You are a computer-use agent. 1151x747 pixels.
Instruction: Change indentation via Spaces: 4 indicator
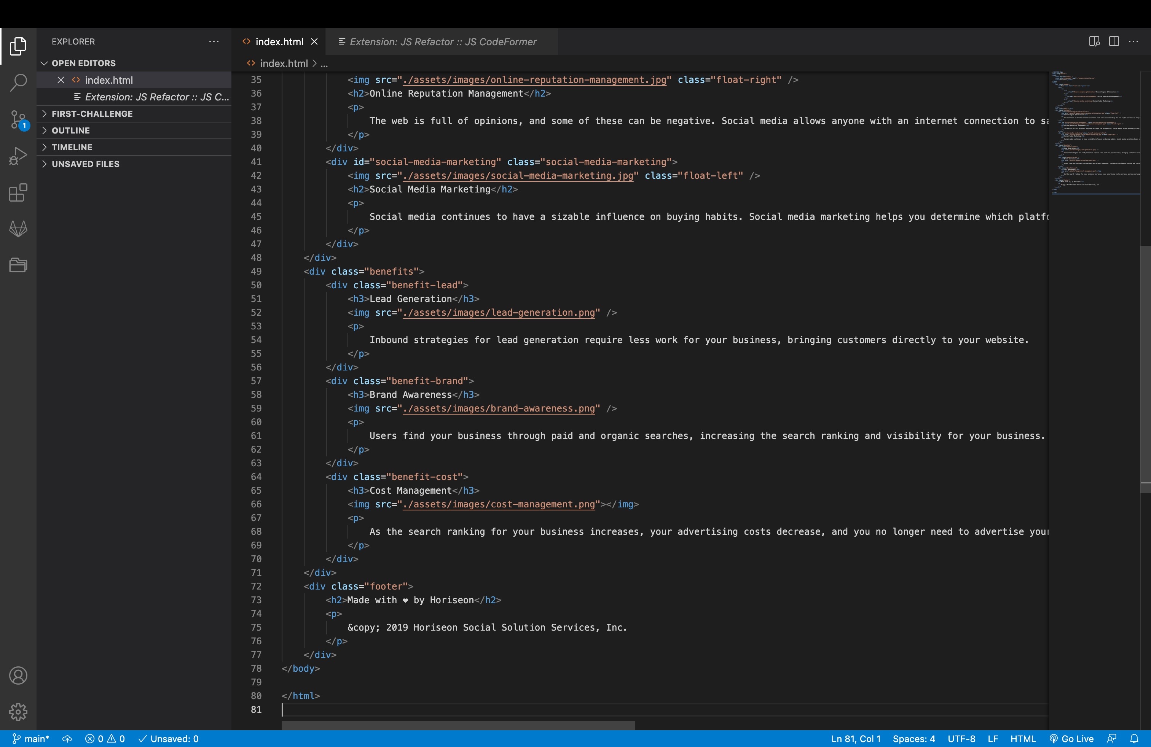click(x=914, y=738)
